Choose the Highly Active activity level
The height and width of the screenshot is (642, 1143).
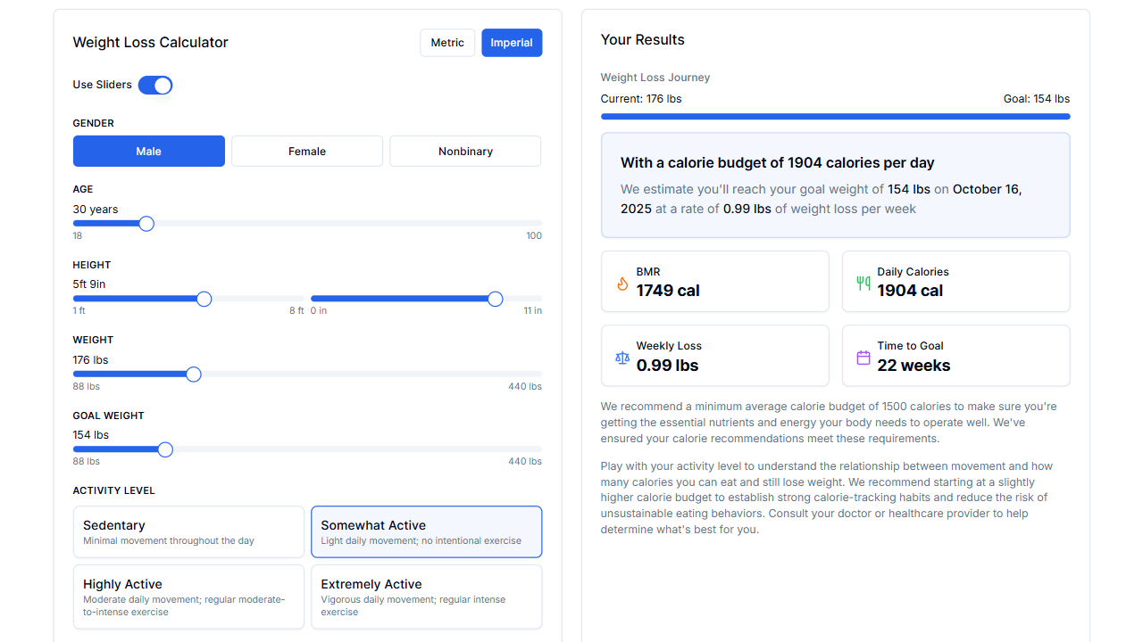[189, 597]
